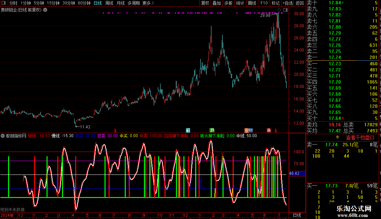Screen dimensions: 381x219
Task: Click the 卖均 19.16 value
Action: click(x=335, y=125)
